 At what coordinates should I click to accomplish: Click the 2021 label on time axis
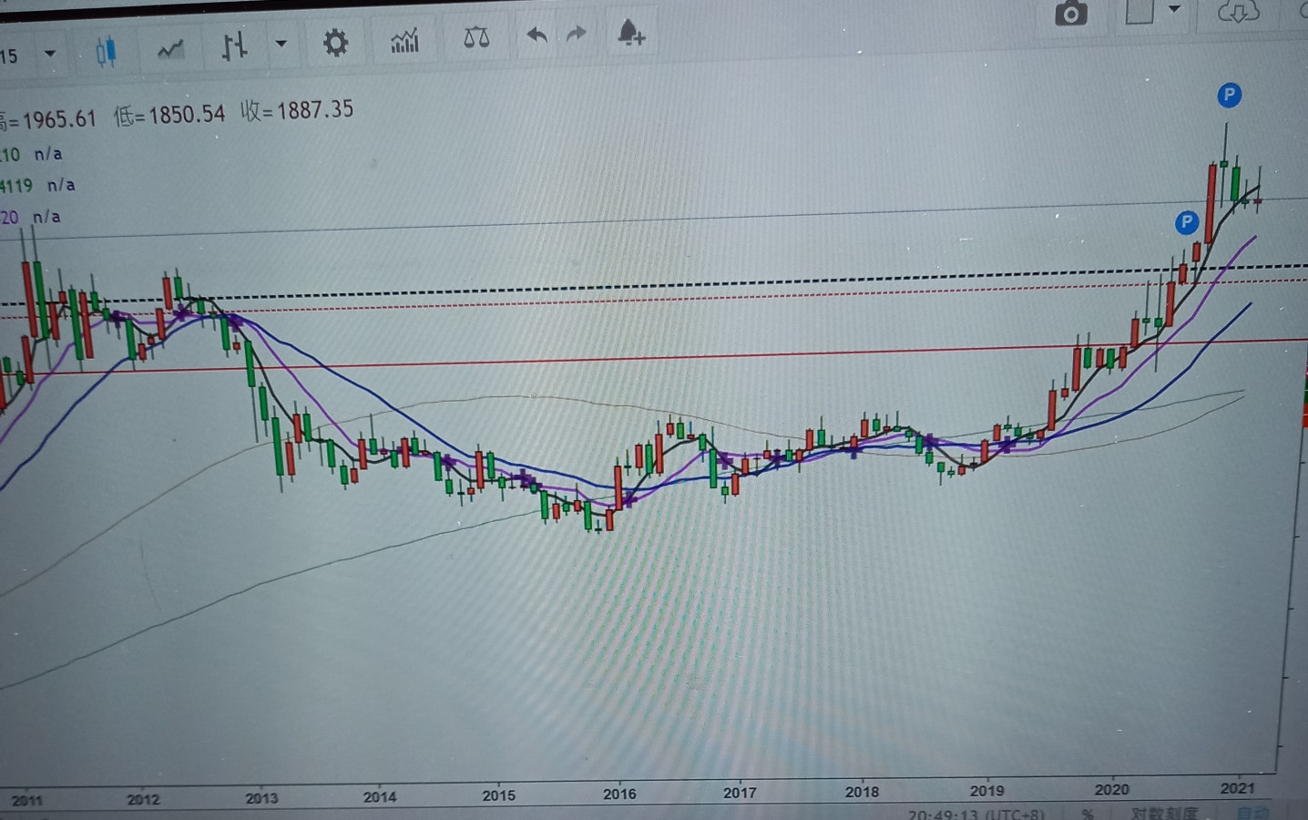(x=1237, y=788)
